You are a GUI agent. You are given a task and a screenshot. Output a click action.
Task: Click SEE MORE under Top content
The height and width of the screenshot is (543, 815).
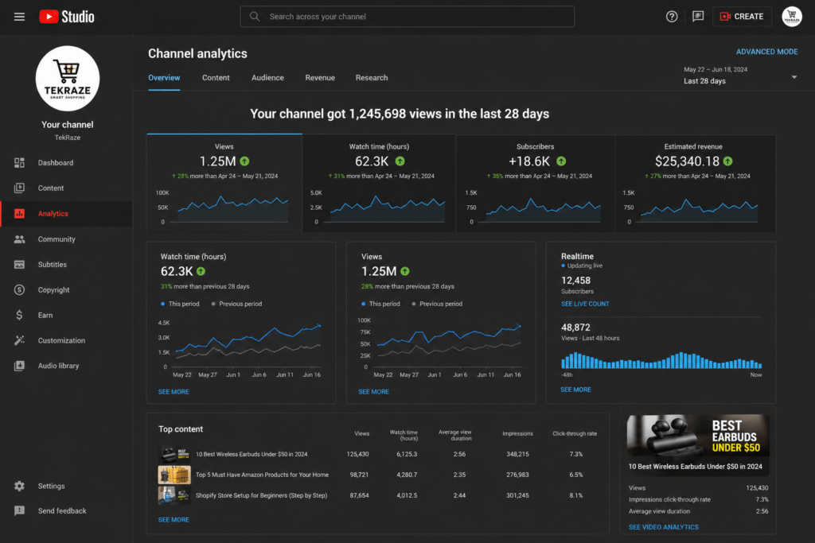tap(174, 520)
